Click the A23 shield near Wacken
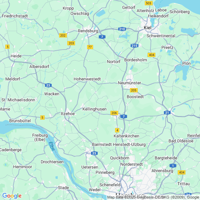 click(x=48, y=85)
